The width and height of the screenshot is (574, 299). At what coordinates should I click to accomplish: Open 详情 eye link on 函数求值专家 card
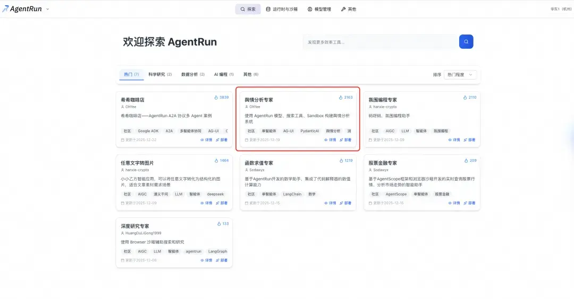click(x=330, y=203)
